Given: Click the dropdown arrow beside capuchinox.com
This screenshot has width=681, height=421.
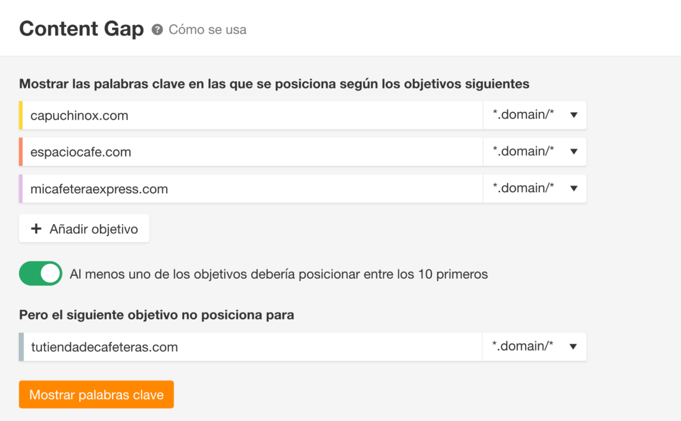Looking at the screenshot, I should pyautogui.click(x=574, y=115).
